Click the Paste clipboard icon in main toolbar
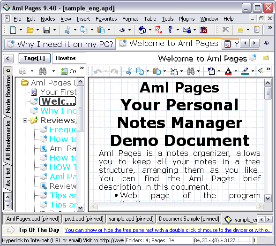 (x=101, y=30)
